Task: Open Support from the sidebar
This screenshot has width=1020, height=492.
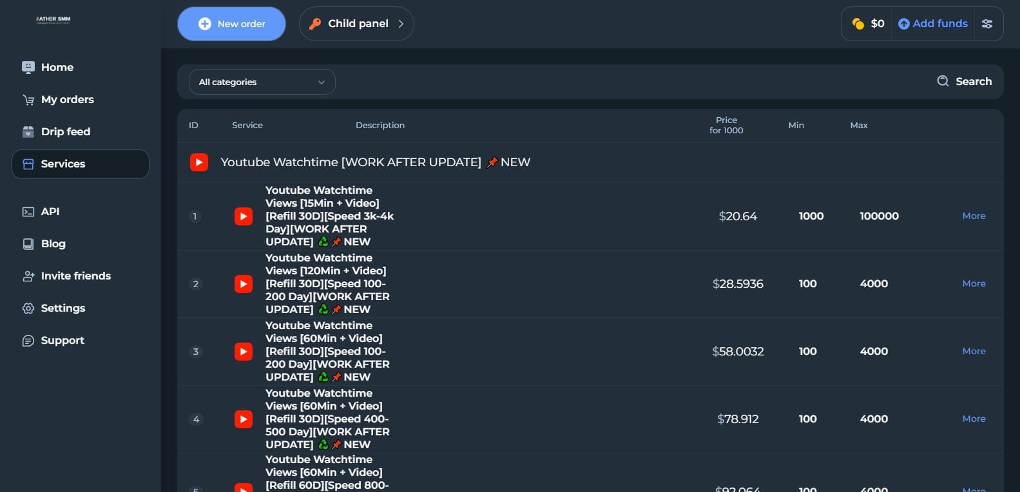Action: pyautogui.click(x=63, y=340)
